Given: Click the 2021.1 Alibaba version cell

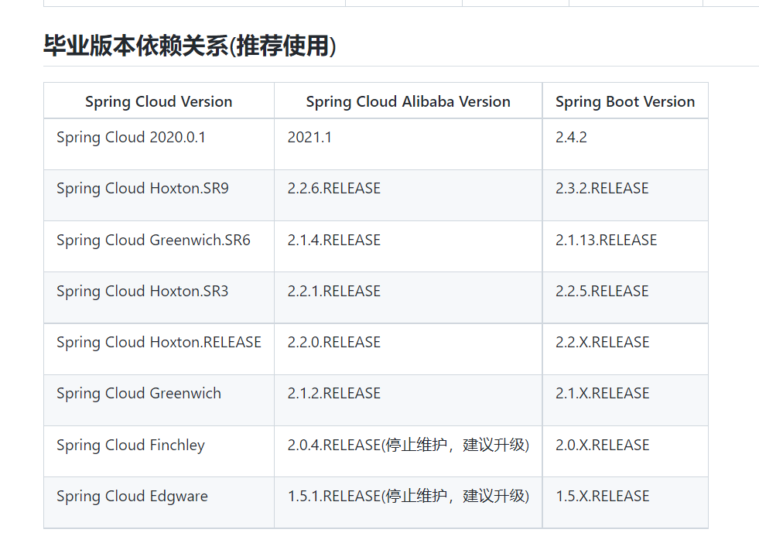Looking at the screenshot, I should click(x=309, y=138).
